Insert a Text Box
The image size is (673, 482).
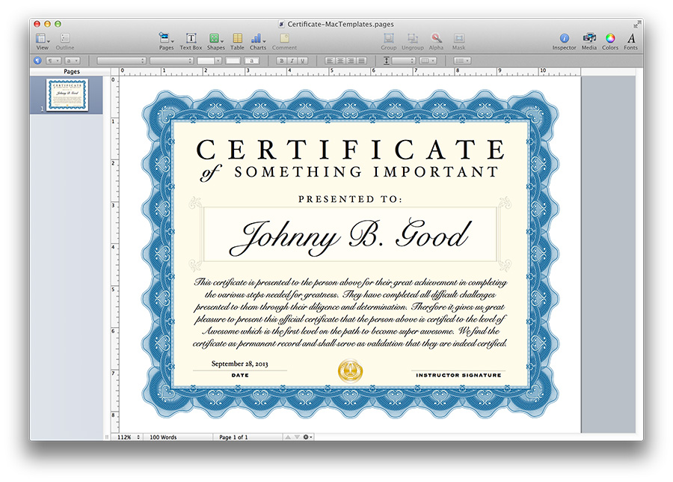point(191,39)
